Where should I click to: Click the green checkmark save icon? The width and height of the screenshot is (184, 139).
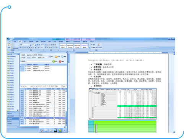[54, 61]
